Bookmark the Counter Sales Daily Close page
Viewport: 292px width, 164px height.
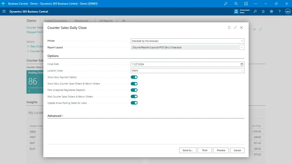click(229, 28)
